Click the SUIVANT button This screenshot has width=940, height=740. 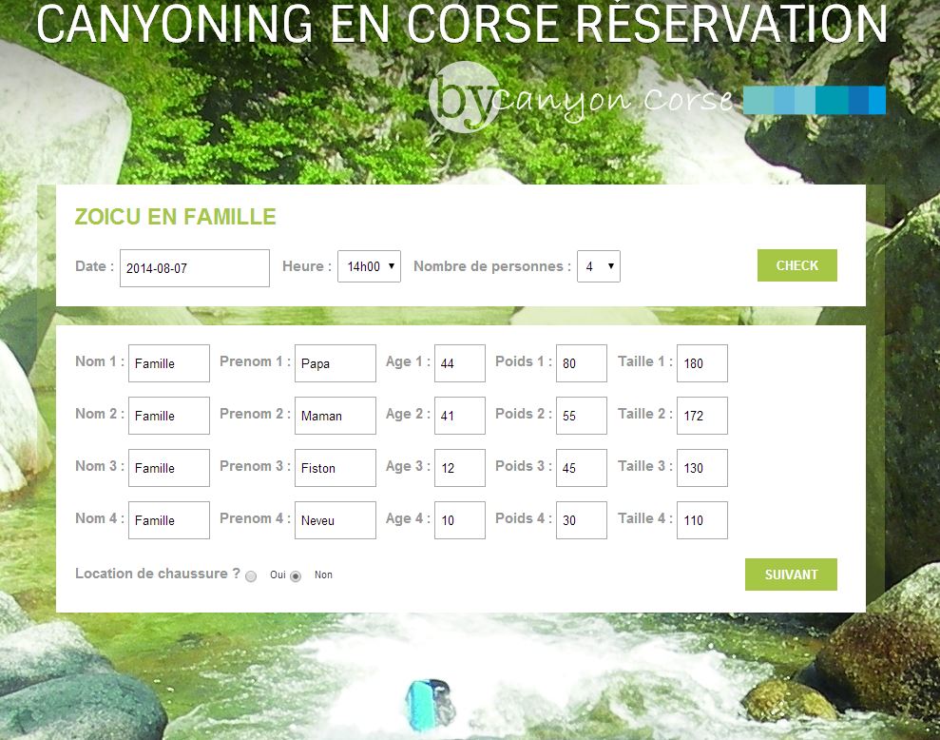click(x=791, y=574)
